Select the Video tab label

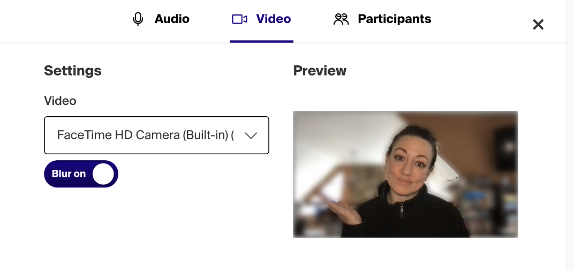pyautogui.click(x=274, y=19)
